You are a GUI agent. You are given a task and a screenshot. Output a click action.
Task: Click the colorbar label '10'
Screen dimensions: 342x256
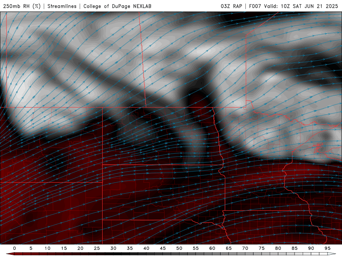point(47,248)
